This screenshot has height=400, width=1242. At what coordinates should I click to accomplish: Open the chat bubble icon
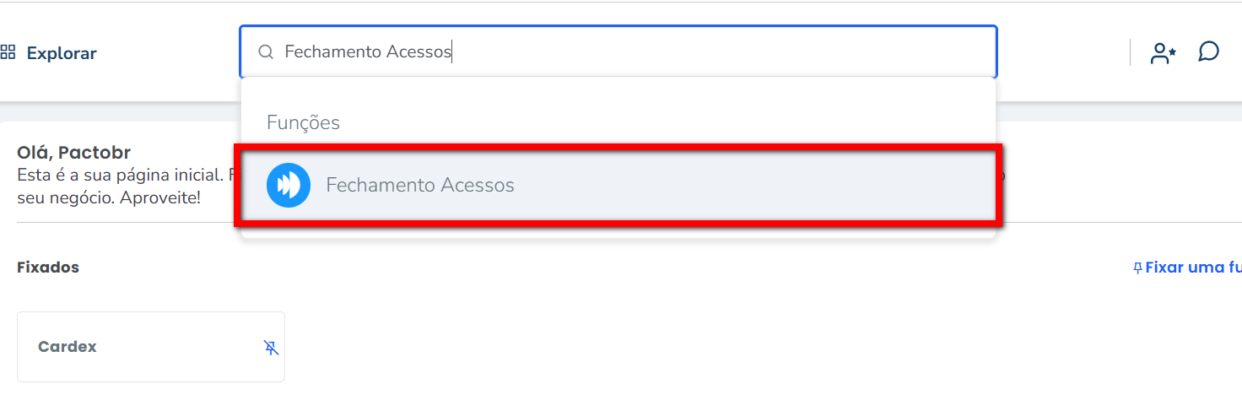[1208, 52]
